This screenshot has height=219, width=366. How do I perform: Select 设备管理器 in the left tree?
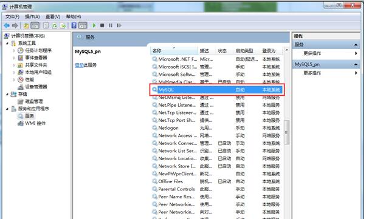point(36,87)
